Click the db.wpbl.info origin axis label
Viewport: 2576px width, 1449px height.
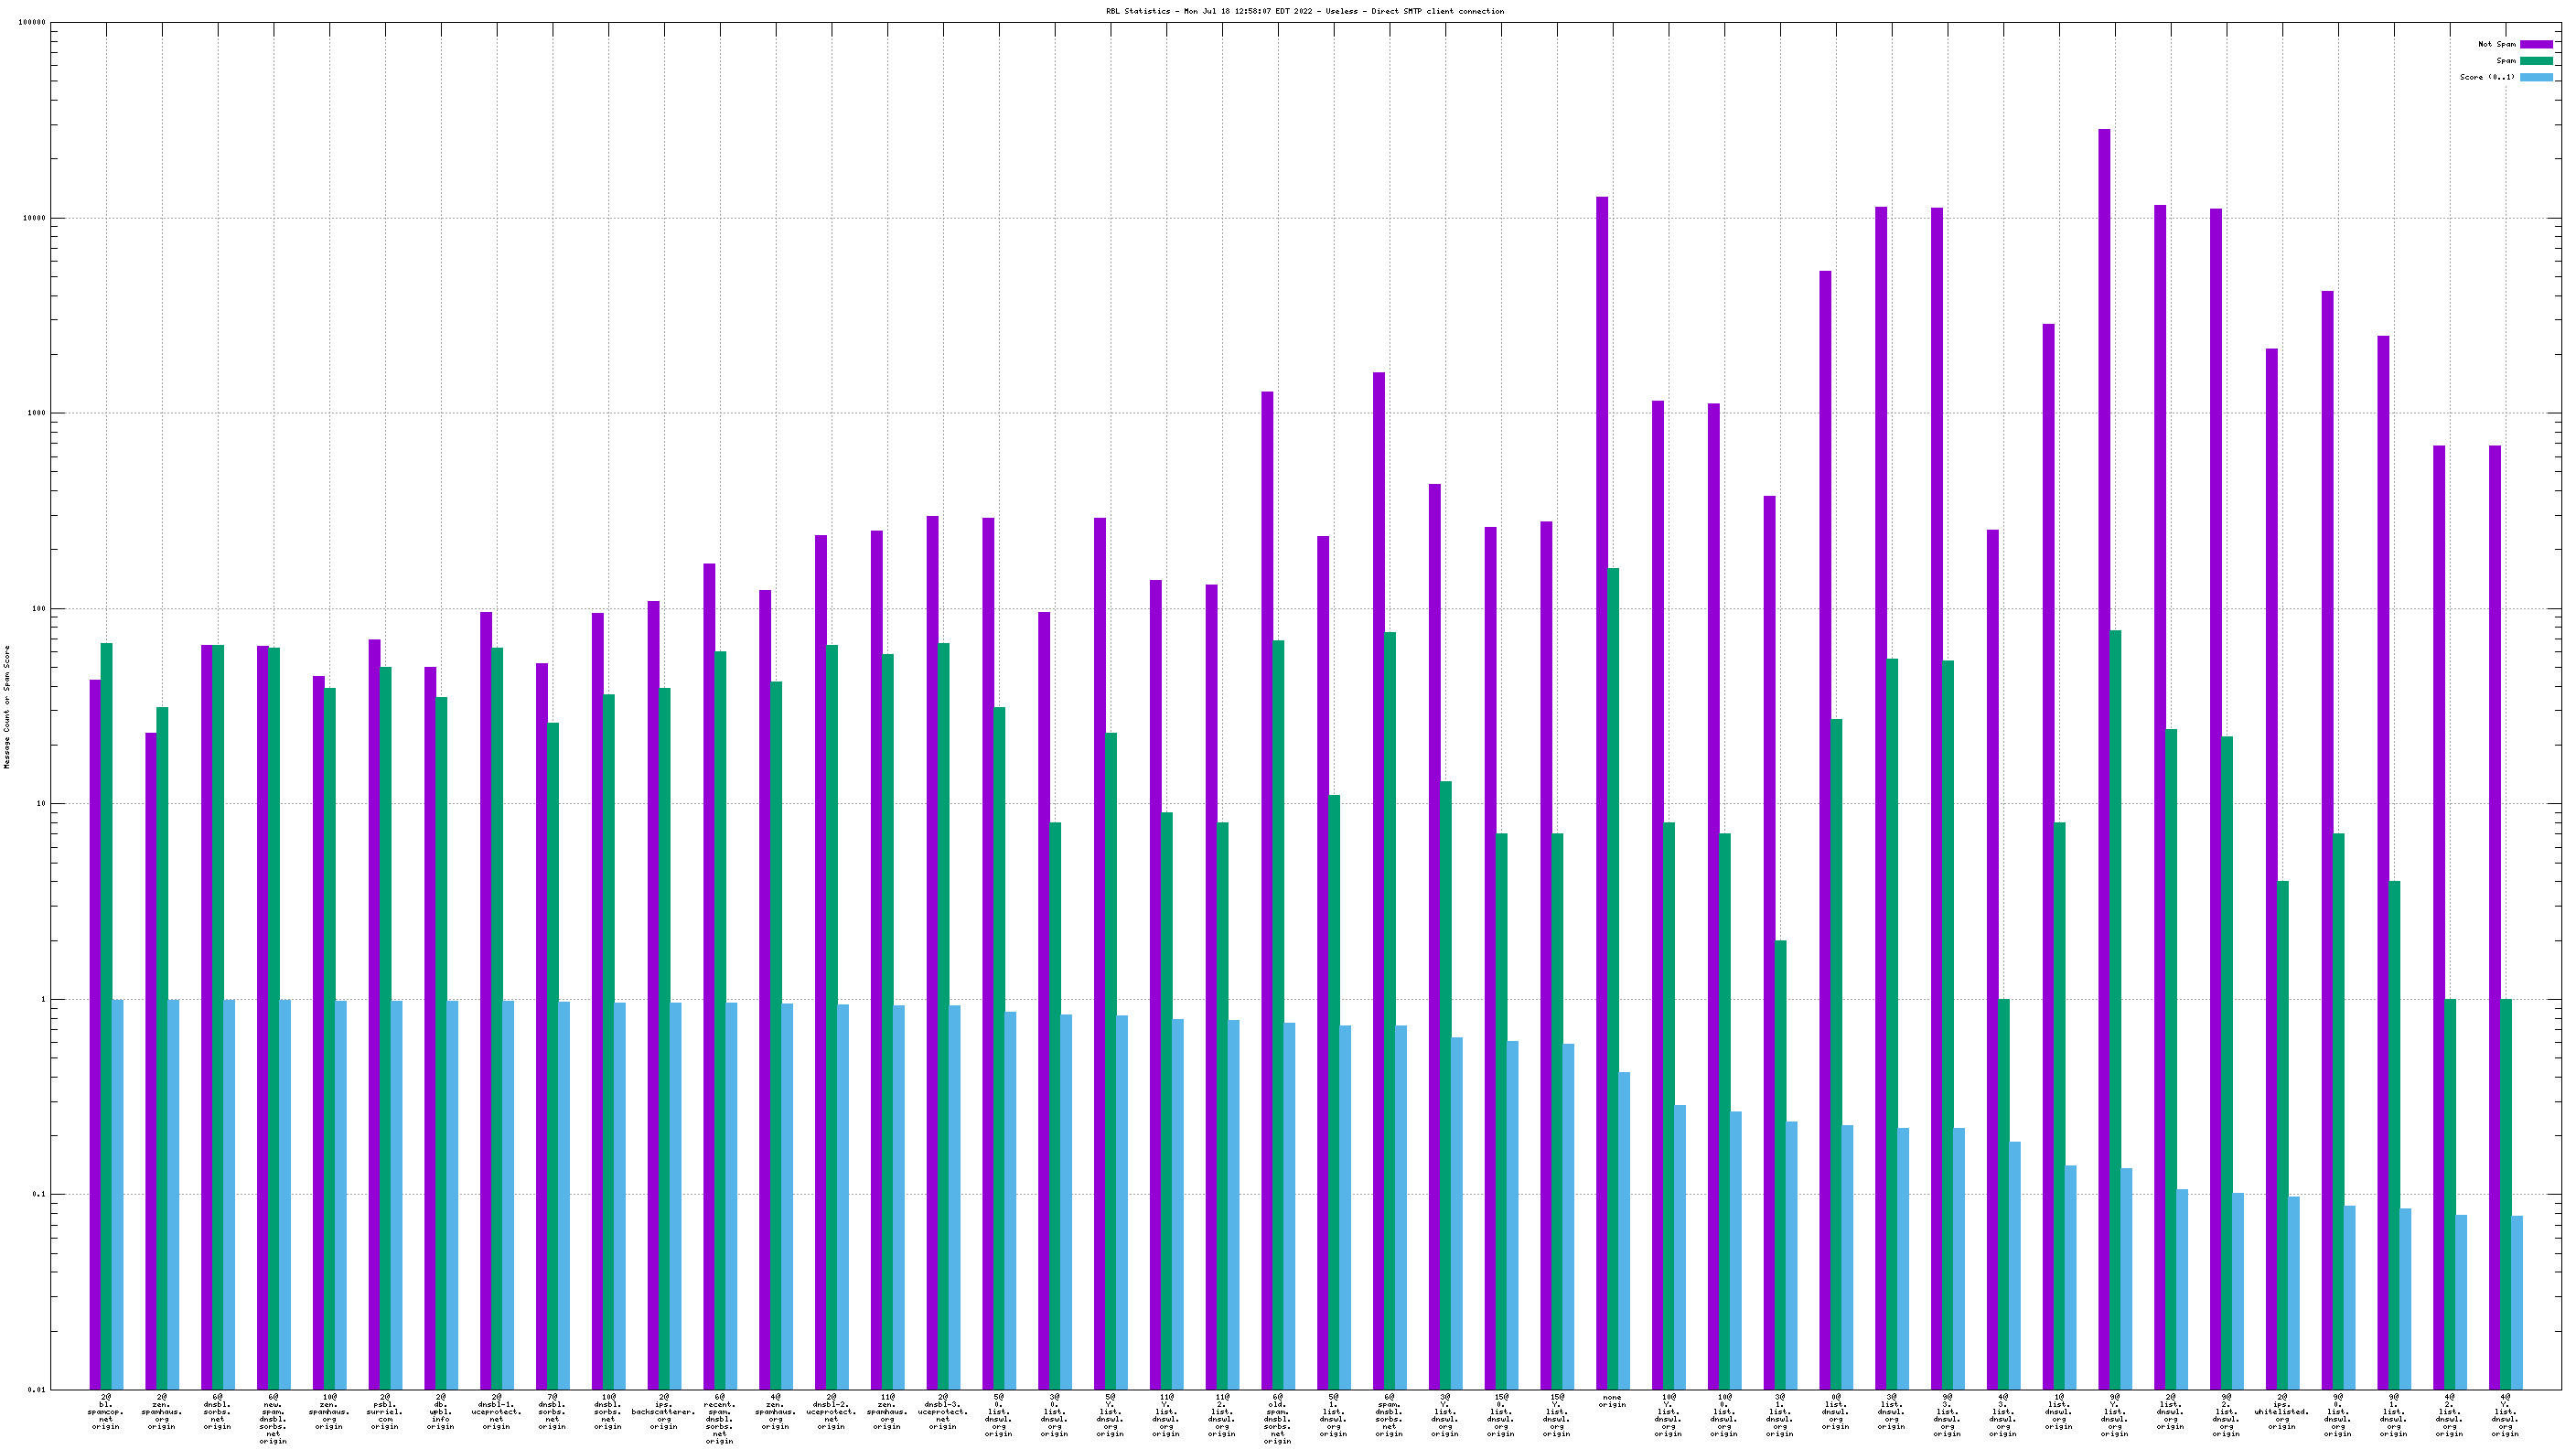441,1411
